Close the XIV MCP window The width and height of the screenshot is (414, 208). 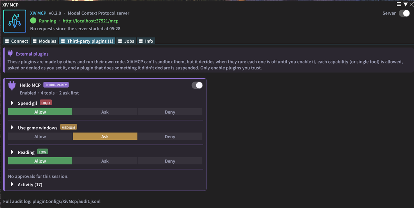pyautogui.click(x=411, y=4)
